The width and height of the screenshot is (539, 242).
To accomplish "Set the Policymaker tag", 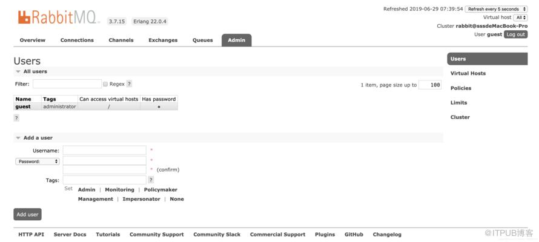I will (160, 189).
